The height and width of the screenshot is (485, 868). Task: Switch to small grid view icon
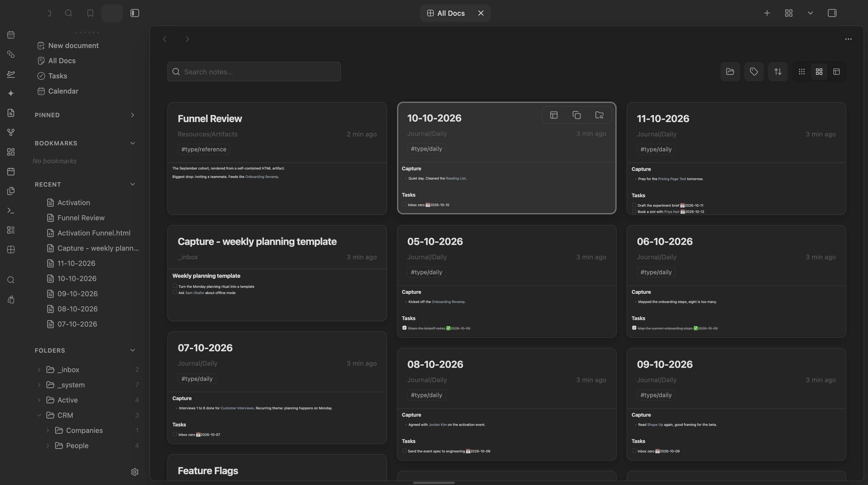click(x=802, y=71)
